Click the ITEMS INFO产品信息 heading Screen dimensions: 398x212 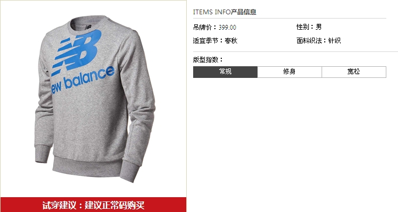tap(224, 12)
